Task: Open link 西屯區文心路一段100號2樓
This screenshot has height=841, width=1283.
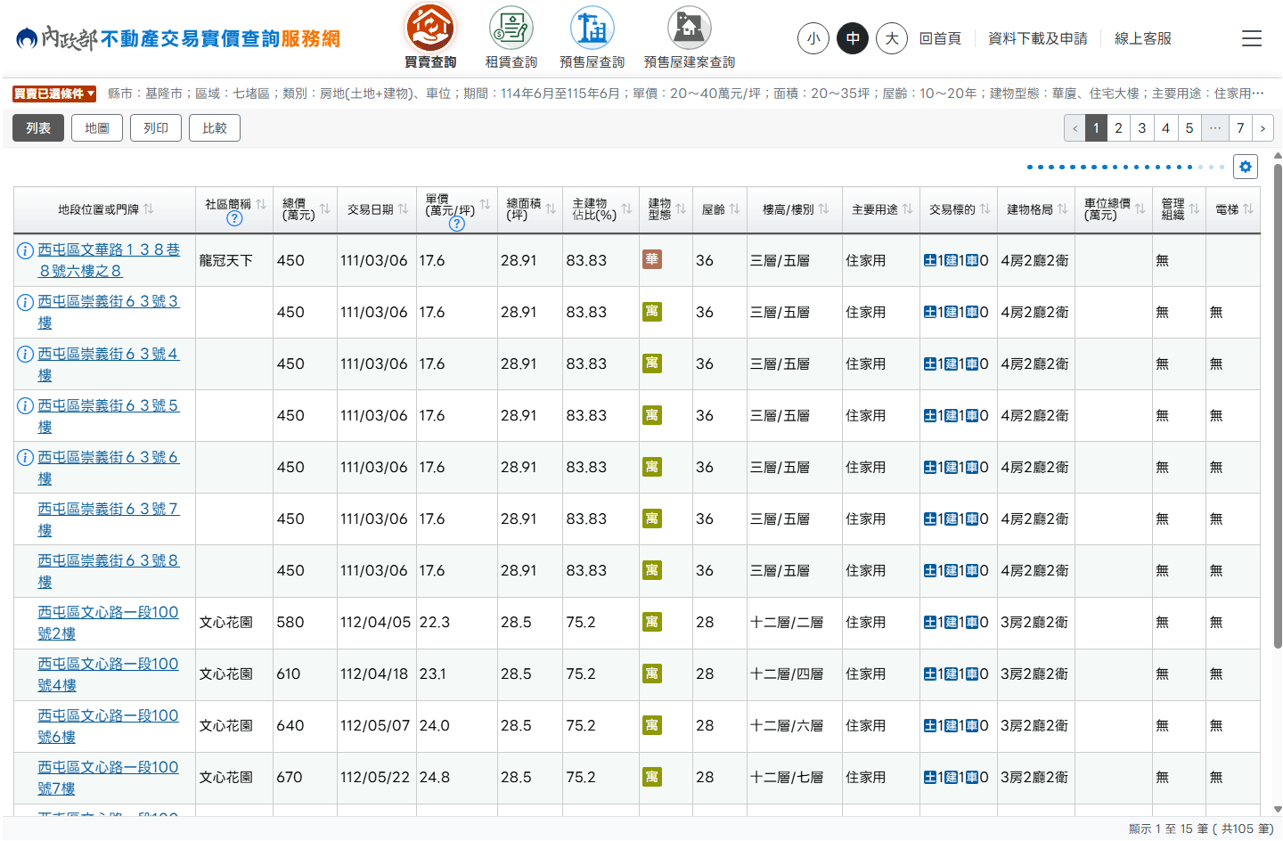Action: coord(108,622)
